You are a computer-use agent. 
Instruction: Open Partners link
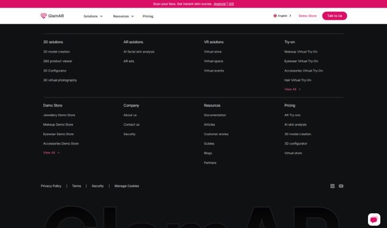(210, 163)
